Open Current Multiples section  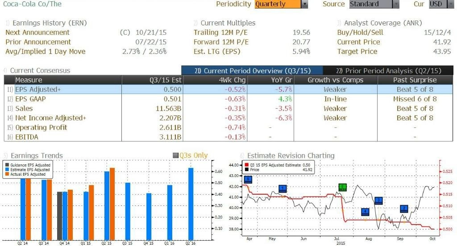(228, 23)
